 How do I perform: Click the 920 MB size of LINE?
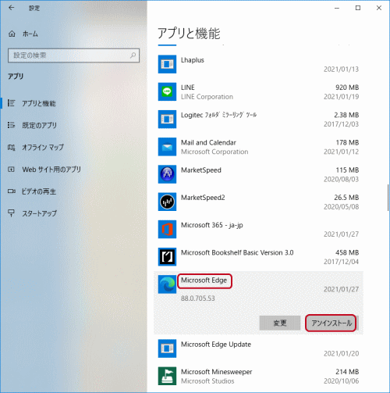tap(347, 88)
